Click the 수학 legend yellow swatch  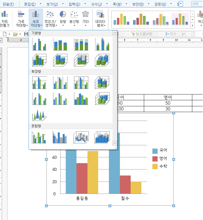pyautogui.click(x=155, y=166)
